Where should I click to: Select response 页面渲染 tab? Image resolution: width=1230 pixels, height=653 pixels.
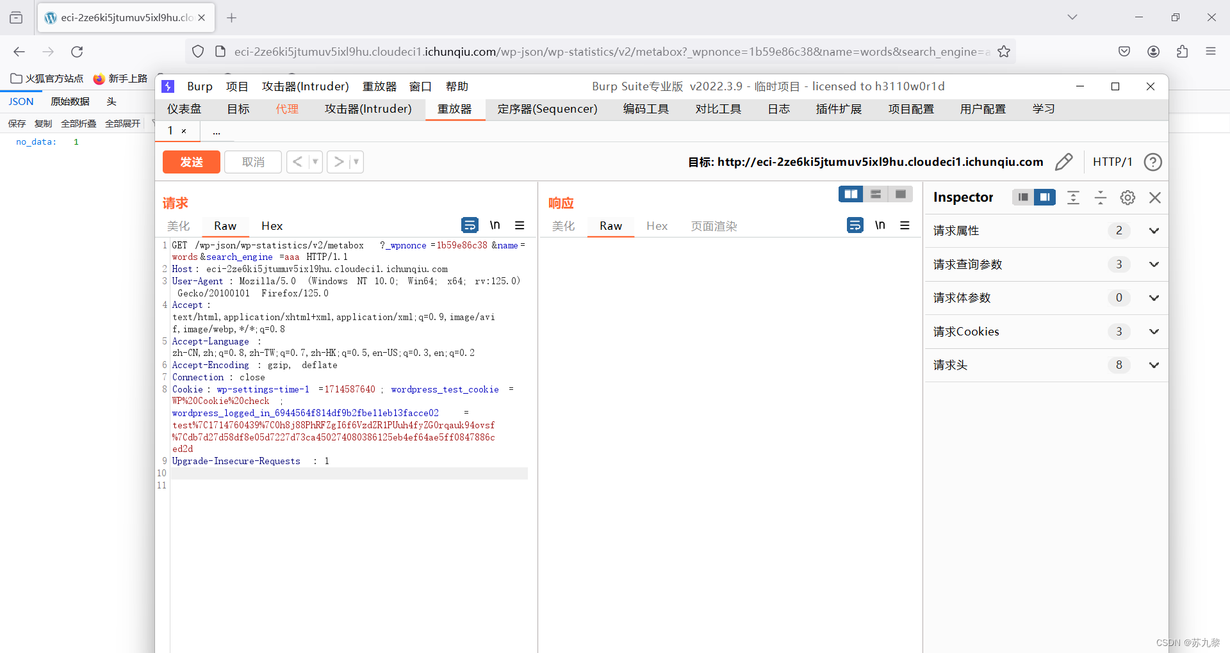(714, 226)
